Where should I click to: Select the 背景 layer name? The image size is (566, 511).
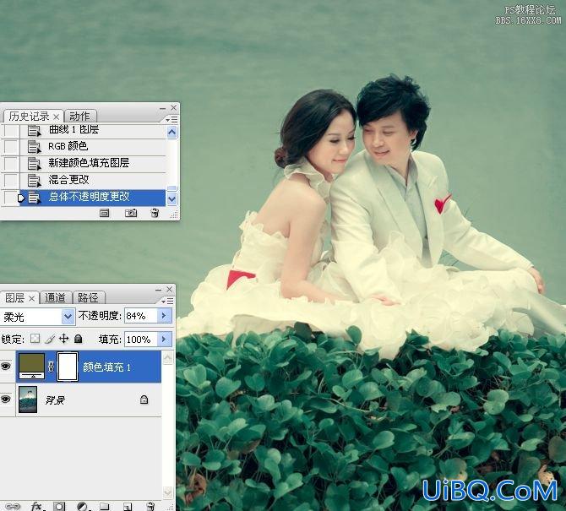point(55,400)
